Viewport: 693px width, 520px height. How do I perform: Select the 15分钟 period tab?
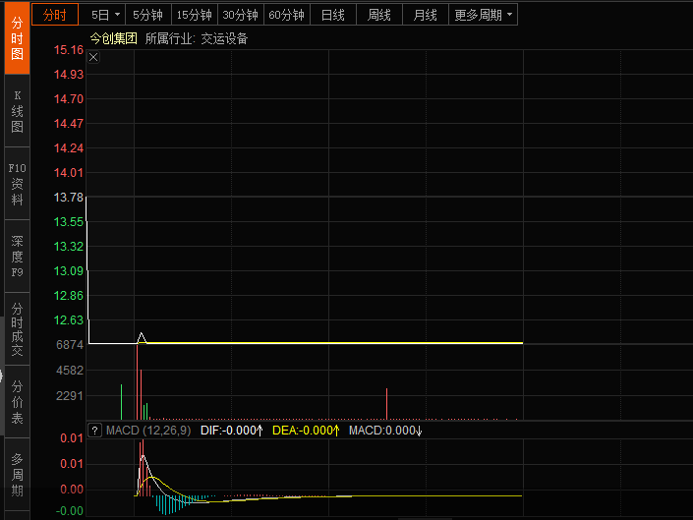[x=194, y=15]
